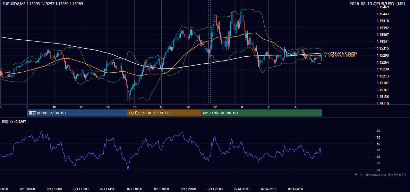The height and width of the screenshot is (192, 410).
Task: Click the 8/13 20:00 time label
Action: [x=188, y=189]
